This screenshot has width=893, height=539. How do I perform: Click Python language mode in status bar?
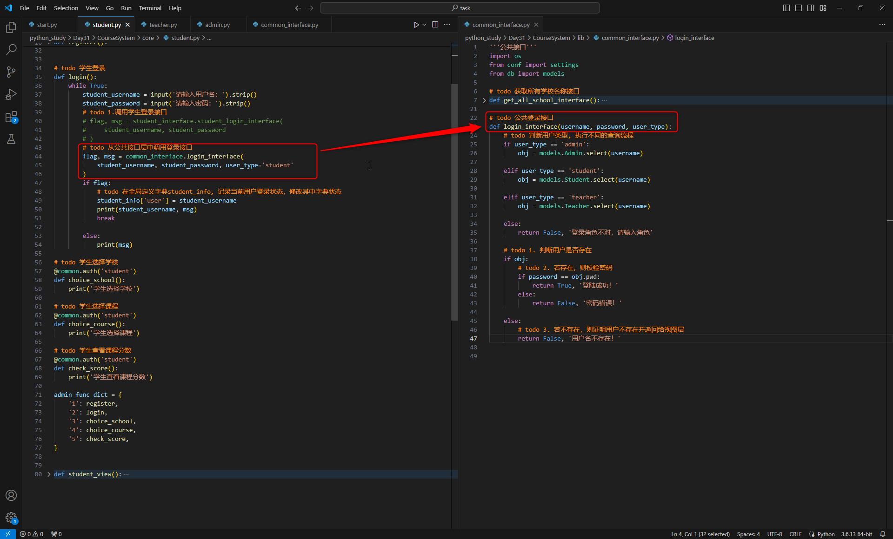tap(826, 534)
